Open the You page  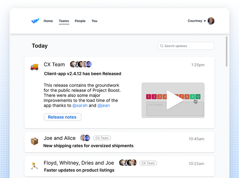pos(94,21)
